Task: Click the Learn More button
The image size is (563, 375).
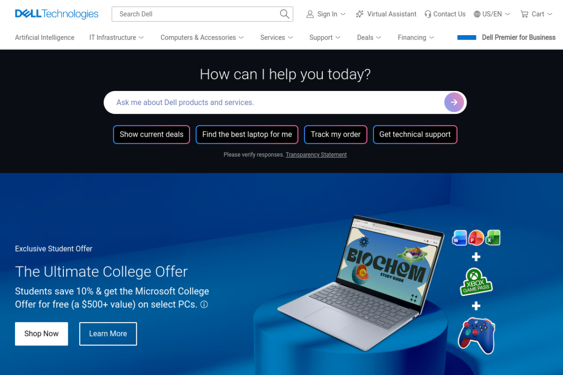Action: 108,334
